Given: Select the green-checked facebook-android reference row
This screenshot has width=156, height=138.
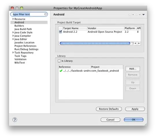Looking at the screenshot, I should tap(91, 71).
